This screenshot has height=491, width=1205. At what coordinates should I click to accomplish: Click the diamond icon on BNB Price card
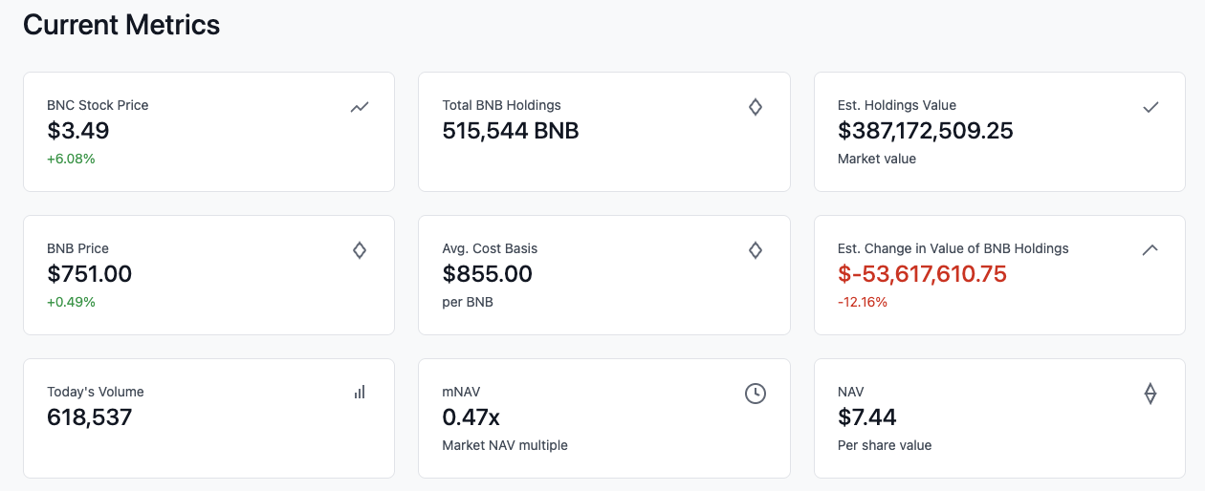click(x=360, y=250)
